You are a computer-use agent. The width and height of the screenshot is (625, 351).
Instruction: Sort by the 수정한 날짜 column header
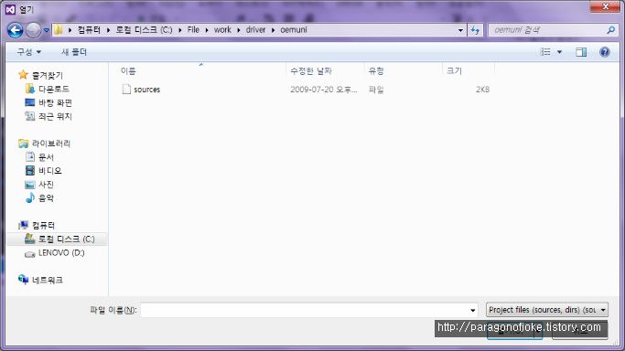(311, 71)
